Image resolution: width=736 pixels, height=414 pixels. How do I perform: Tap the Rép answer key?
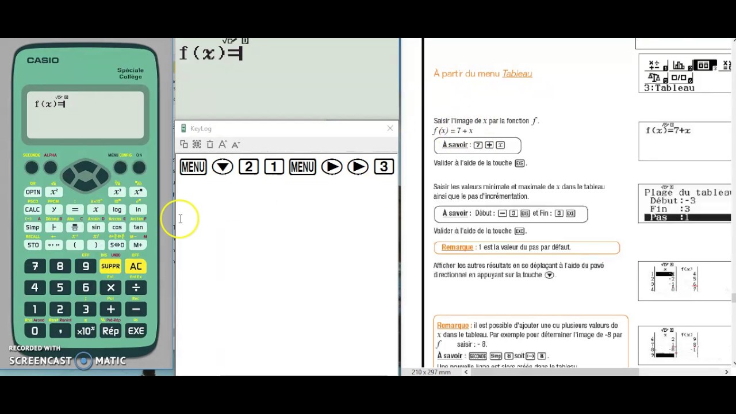[110, 331]
